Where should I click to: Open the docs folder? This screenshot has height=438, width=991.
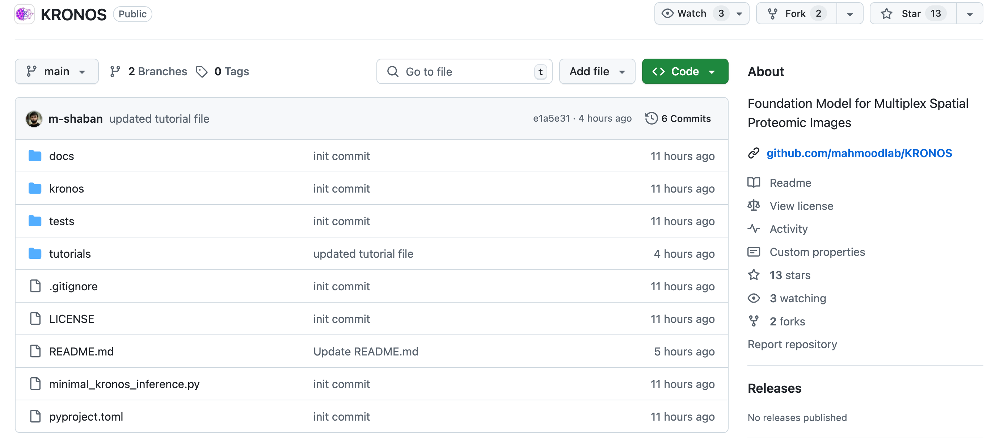[x=61, y=156]
